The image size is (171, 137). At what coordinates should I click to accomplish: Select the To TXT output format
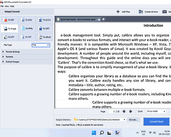click(x=27, y=37)
